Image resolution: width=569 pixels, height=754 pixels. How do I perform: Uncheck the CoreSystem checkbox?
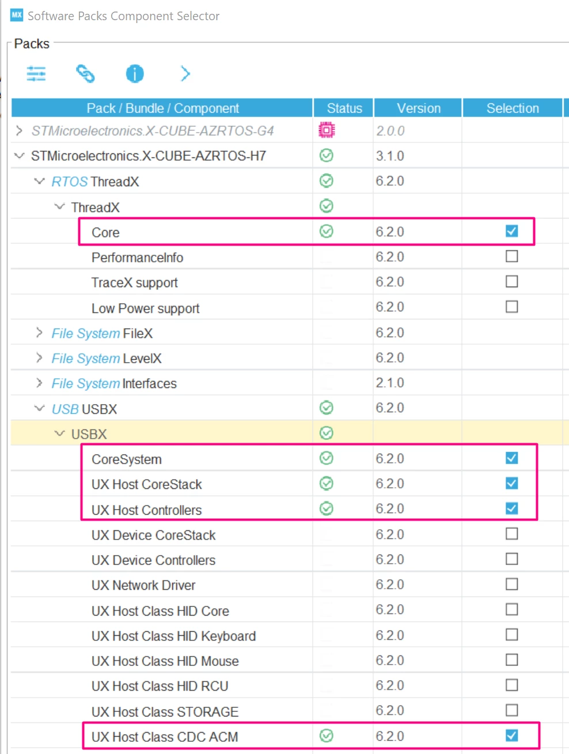(x=511, y=458)
